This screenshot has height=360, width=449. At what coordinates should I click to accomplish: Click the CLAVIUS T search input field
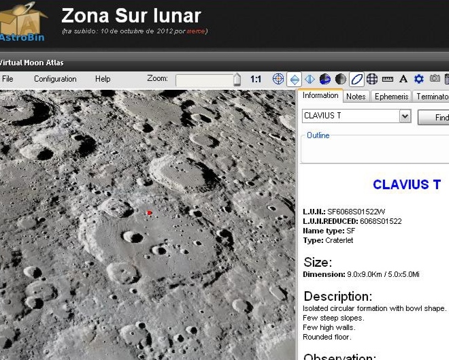pyautogui.click(x=351, y=116)
